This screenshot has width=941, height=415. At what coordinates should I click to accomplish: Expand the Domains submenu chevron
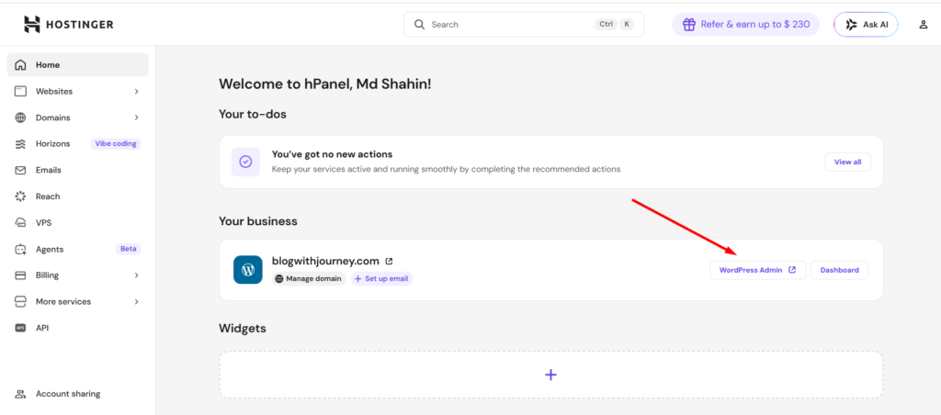pos(136,118)
